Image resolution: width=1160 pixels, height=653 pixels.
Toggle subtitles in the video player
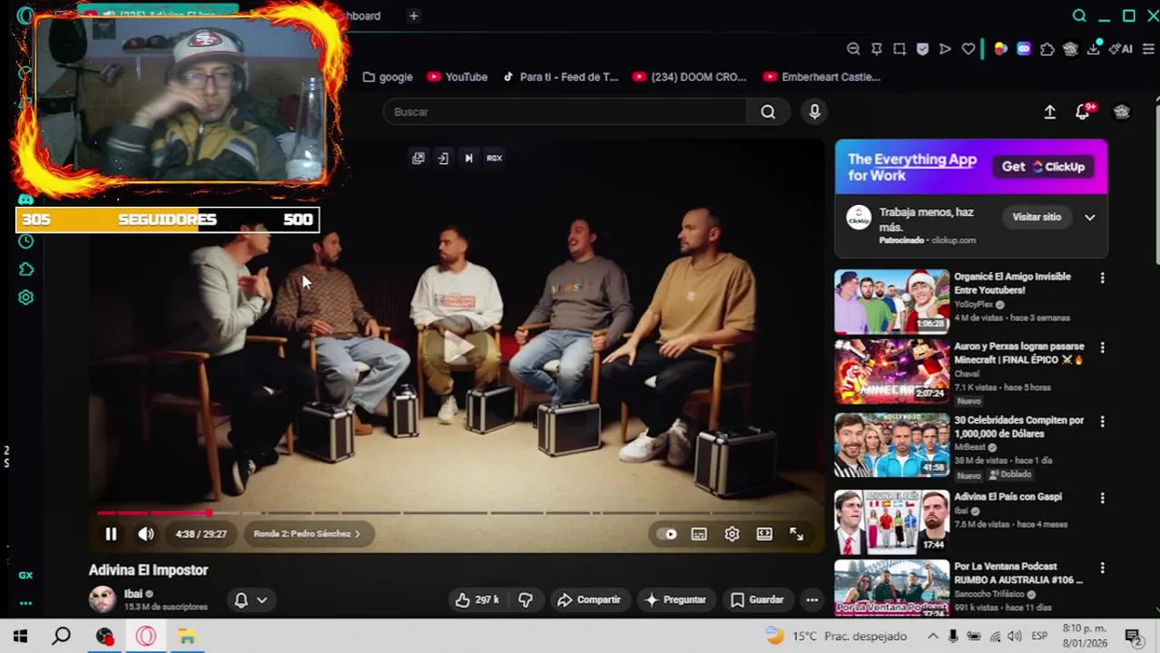pos(699,534)
